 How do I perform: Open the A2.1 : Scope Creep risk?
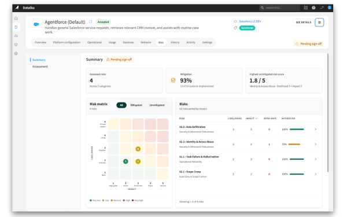pos(190,172)
